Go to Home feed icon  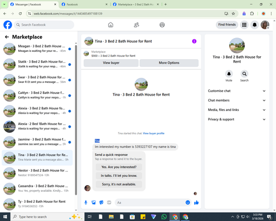click(x=110, y=25)
